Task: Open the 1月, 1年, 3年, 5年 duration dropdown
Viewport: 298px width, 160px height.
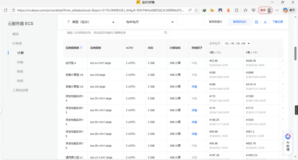Action: click(x=237, y=44)
